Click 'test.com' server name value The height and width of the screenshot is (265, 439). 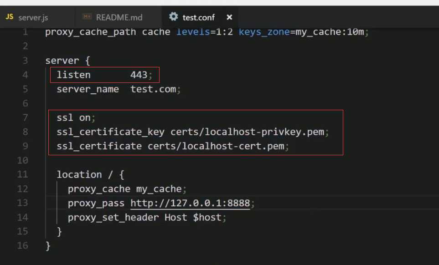[x=154, y=89]
